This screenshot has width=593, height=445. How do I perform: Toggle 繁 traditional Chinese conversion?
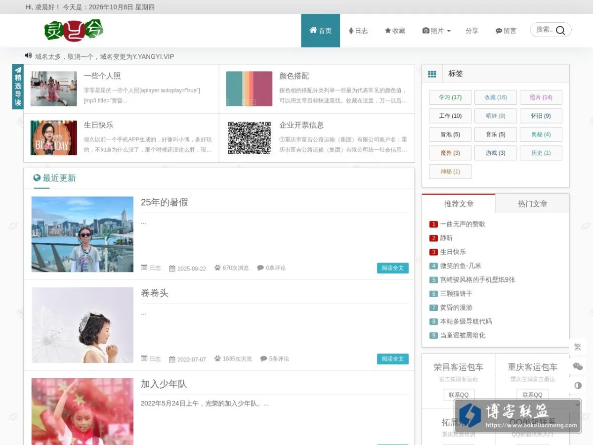click(578, 347)
